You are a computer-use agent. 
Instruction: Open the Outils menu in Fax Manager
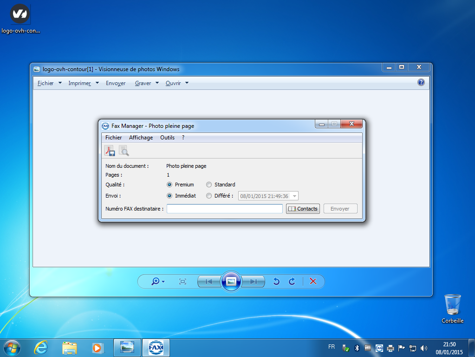(x=167, y=138)
